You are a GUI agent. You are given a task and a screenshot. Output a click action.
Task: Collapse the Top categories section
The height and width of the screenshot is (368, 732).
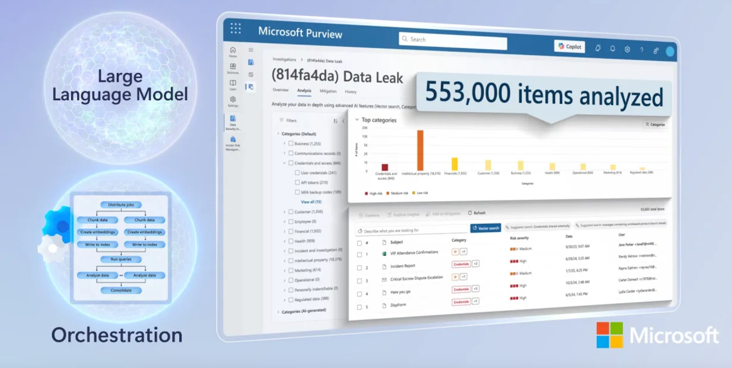pyautogui.click(x=357, y=120)
